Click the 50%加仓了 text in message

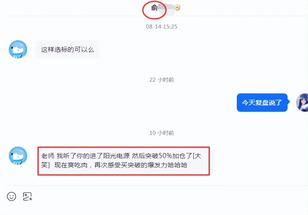coord(175,156)
